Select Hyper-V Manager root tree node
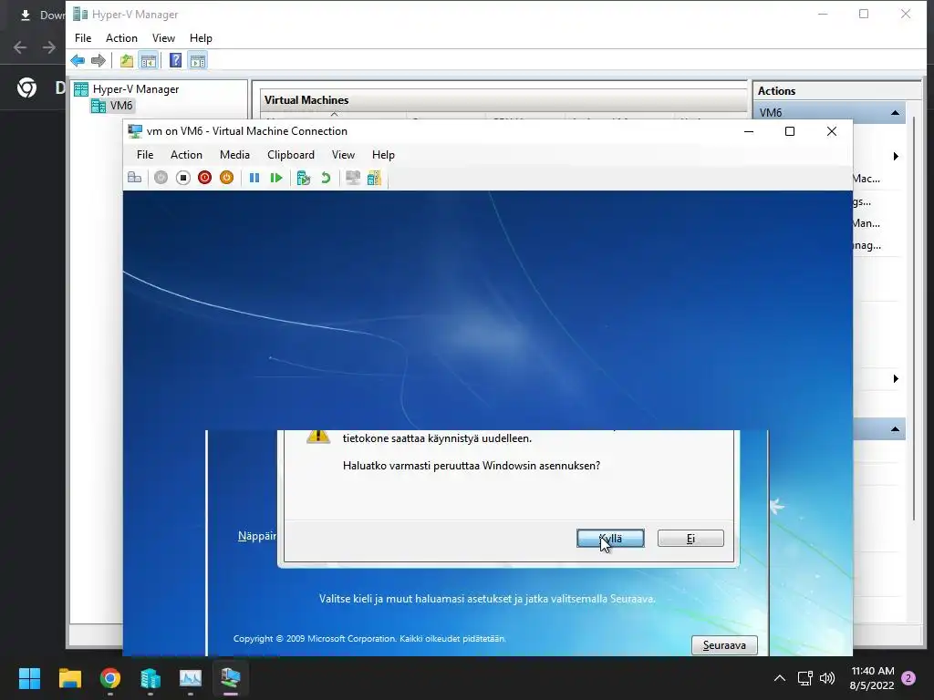 [x=127, y=89]
